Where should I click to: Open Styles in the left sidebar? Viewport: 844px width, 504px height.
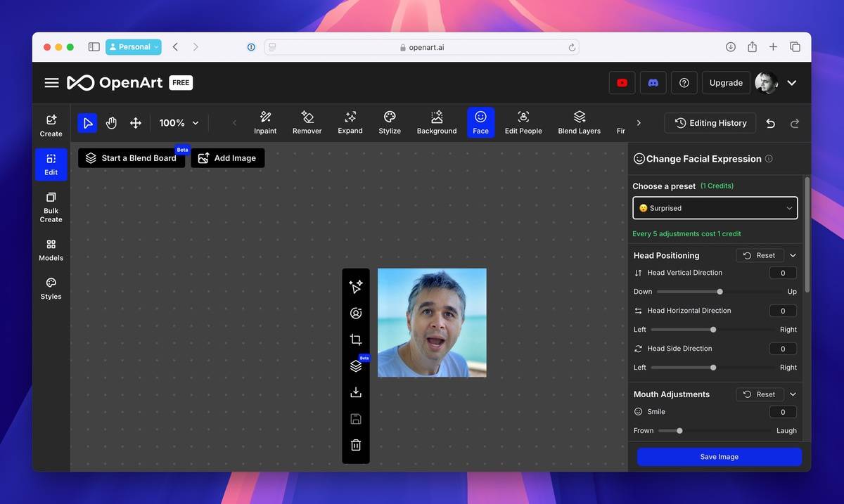coord(51,289)
